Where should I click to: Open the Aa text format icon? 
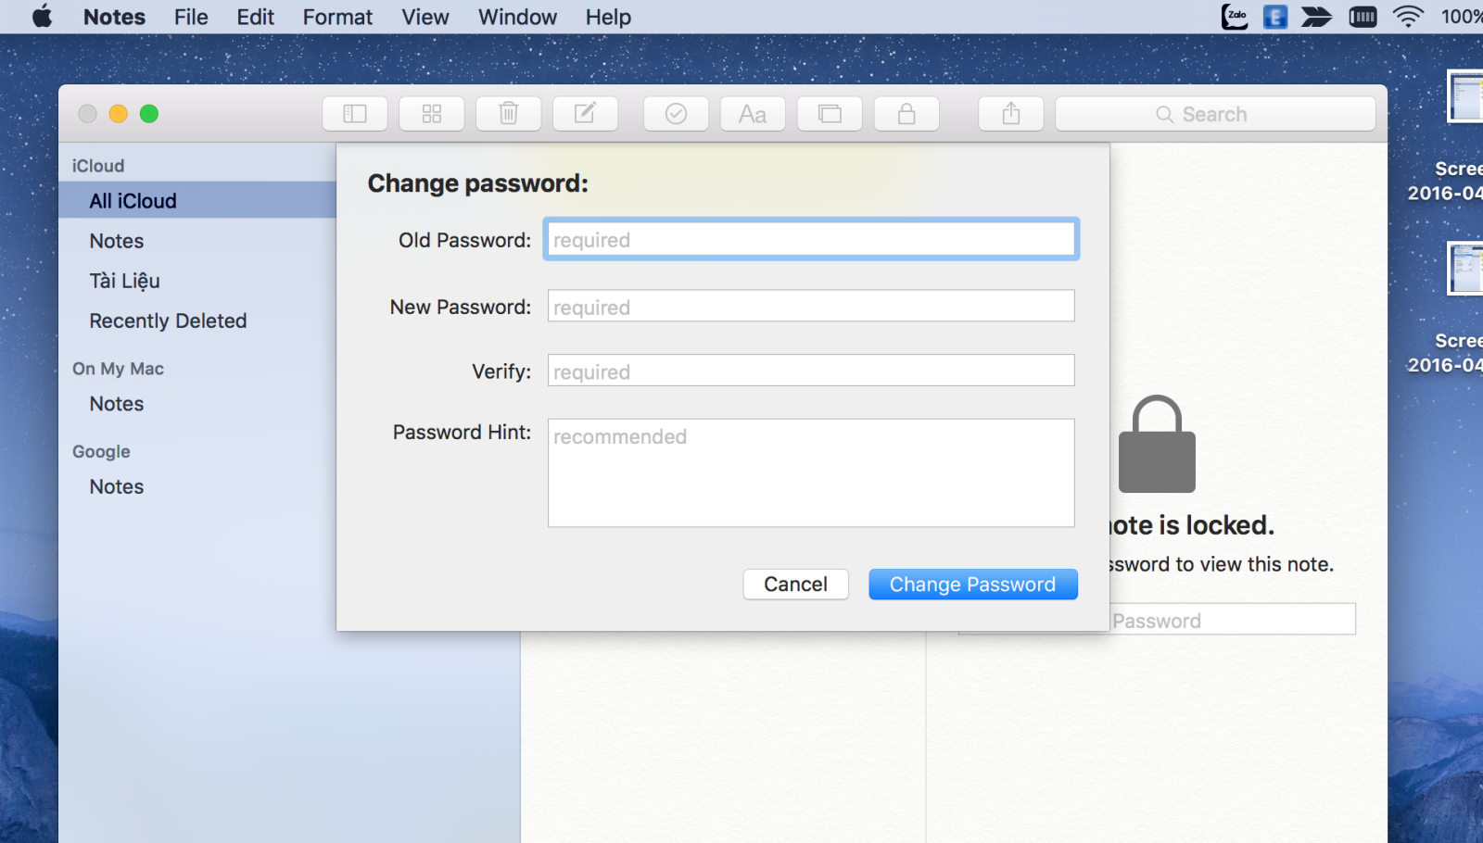click(753, 114)
